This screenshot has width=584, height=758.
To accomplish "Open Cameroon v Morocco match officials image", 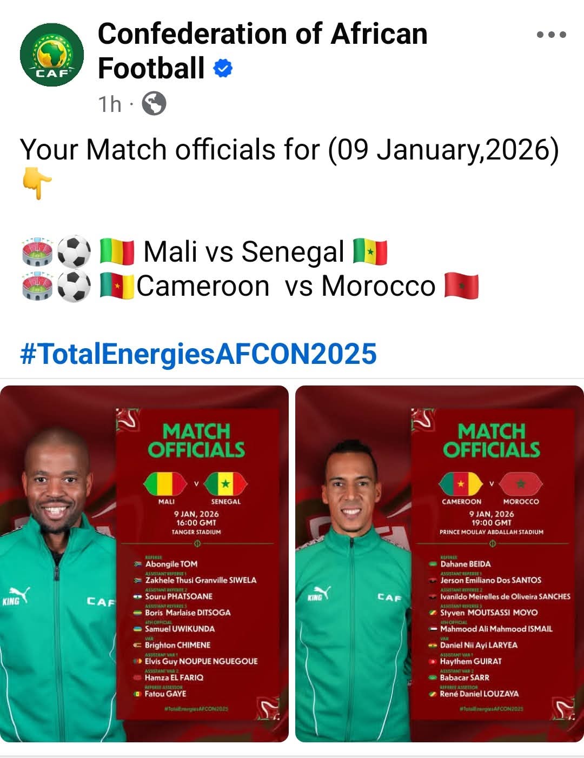I will 440,563.
